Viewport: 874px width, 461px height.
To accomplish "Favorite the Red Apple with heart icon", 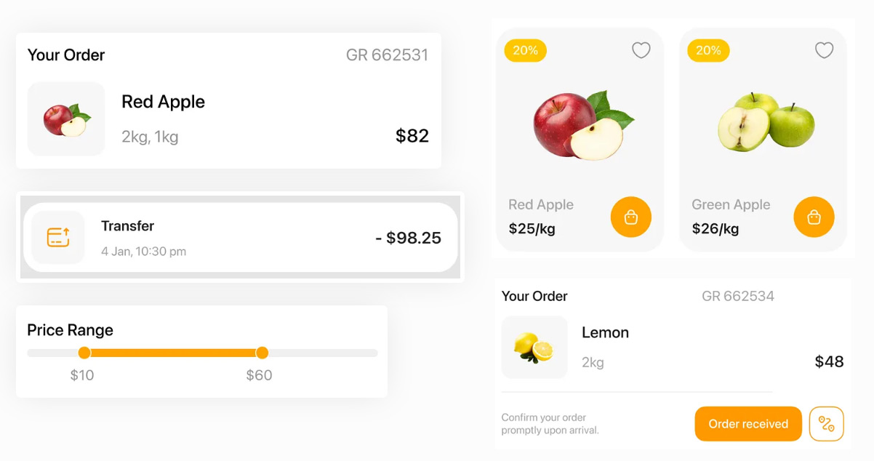I will click(641, 50).
